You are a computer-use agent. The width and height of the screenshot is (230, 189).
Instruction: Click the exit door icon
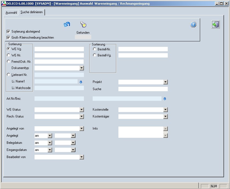coord(215,25)
